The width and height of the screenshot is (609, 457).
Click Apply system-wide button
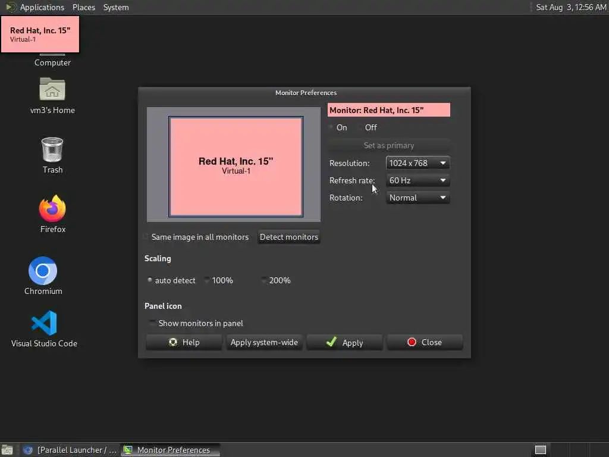(264, 342)
